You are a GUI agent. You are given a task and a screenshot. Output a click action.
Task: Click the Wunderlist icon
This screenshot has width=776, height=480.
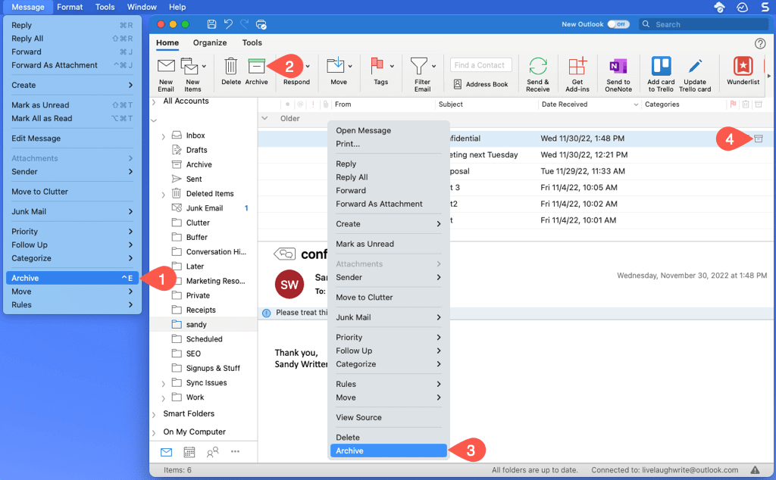click(x=743, y=66)
